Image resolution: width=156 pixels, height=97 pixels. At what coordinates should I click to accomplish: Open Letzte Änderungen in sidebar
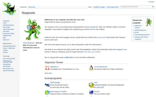coord(9,29)
